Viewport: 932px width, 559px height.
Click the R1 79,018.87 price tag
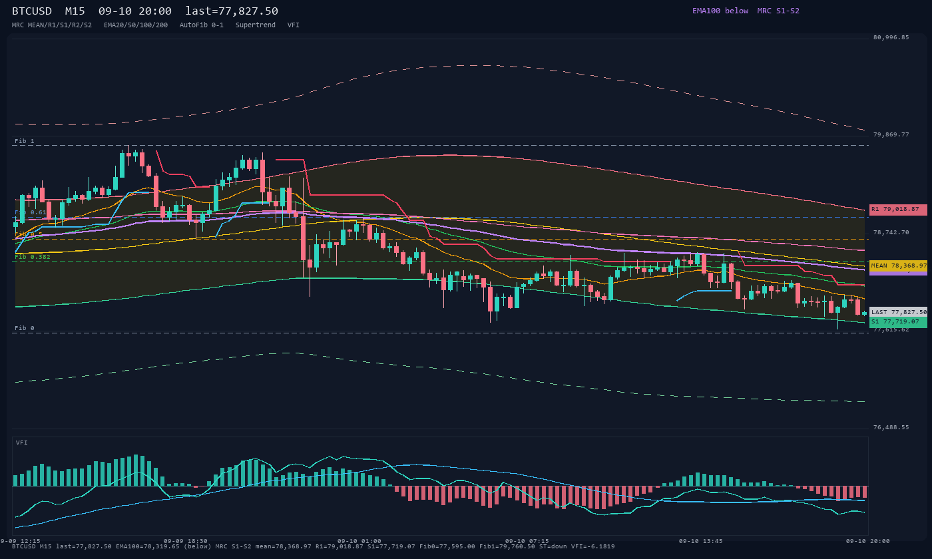(x=898, y=210)
